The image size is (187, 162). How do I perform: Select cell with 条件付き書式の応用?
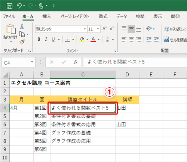pos(83,124)
